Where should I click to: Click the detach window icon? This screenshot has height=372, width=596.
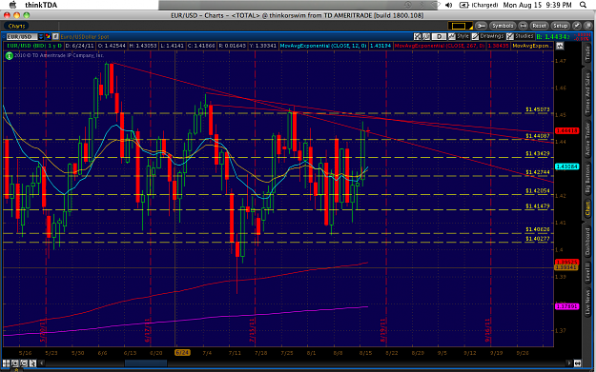coord(588,26)
